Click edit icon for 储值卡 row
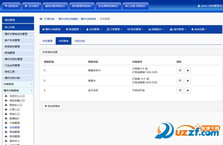Screen dimensions: 223x145 coord(180,81)
